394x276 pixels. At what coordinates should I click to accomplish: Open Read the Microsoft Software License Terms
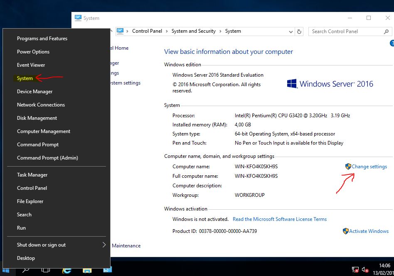[x=280, y=219]
